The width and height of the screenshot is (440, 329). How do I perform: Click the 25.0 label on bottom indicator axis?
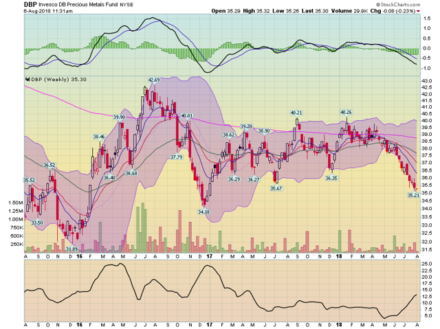coord(427,264)
